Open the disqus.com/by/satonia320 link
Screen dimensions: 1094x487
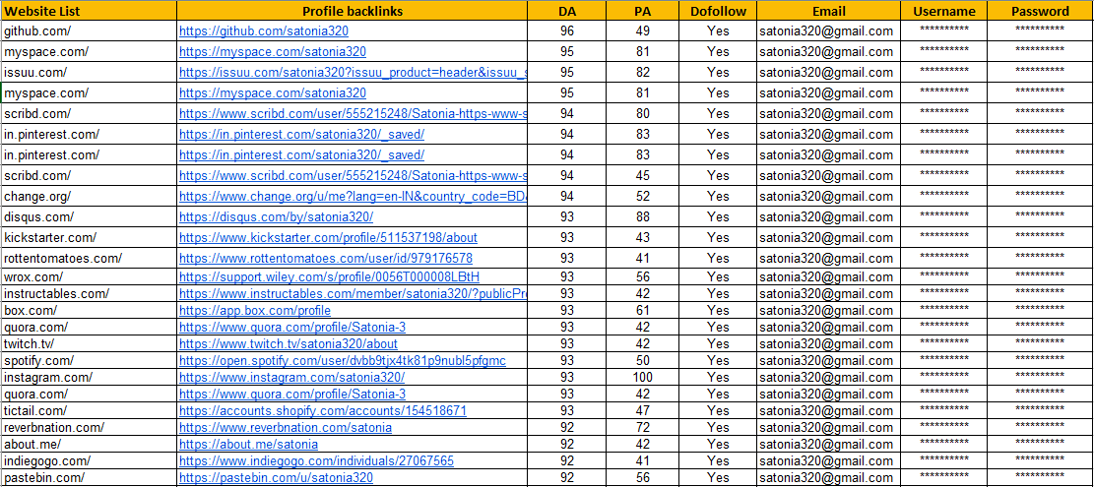click(277, 217)
